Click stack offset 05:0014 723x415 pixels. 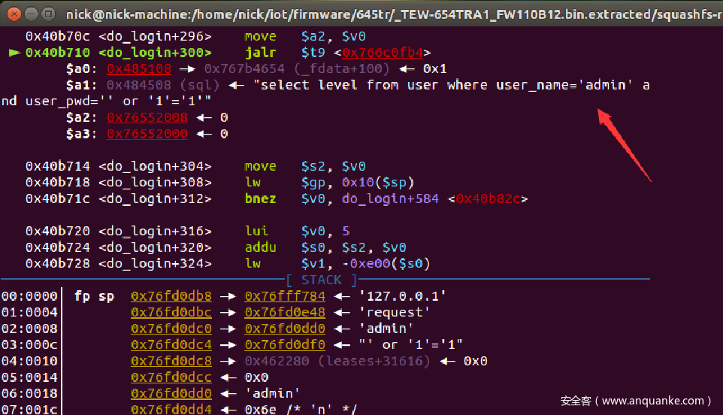pos(29,377)
